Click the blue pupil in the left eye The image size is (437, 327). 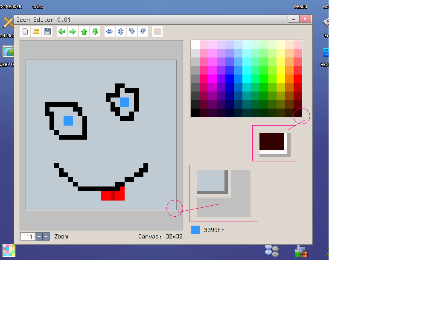(x=68, y=121)
